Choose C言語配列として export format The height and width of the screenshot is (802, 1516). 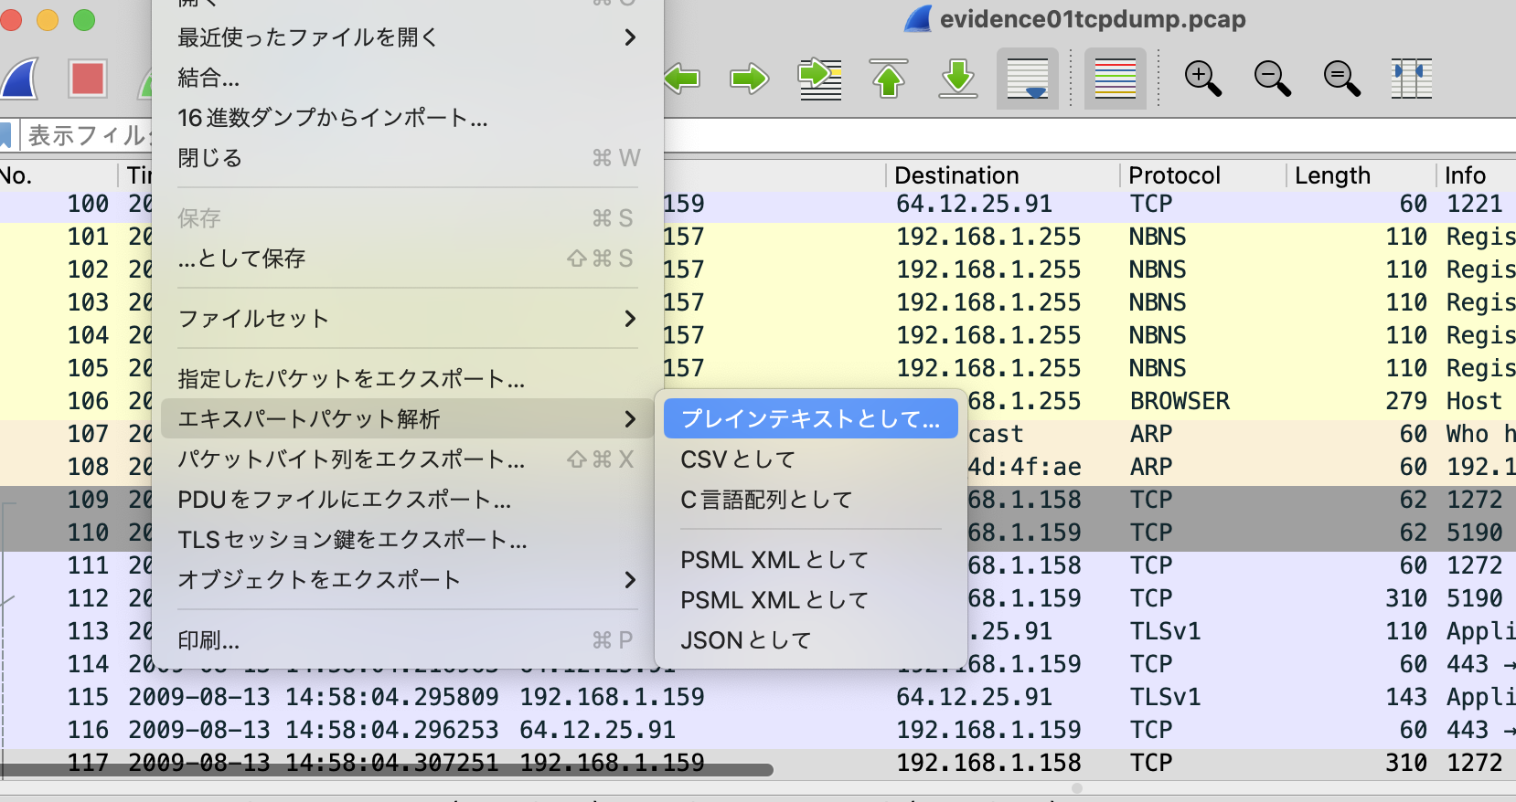pyautogui.click(x=811, y=500)
